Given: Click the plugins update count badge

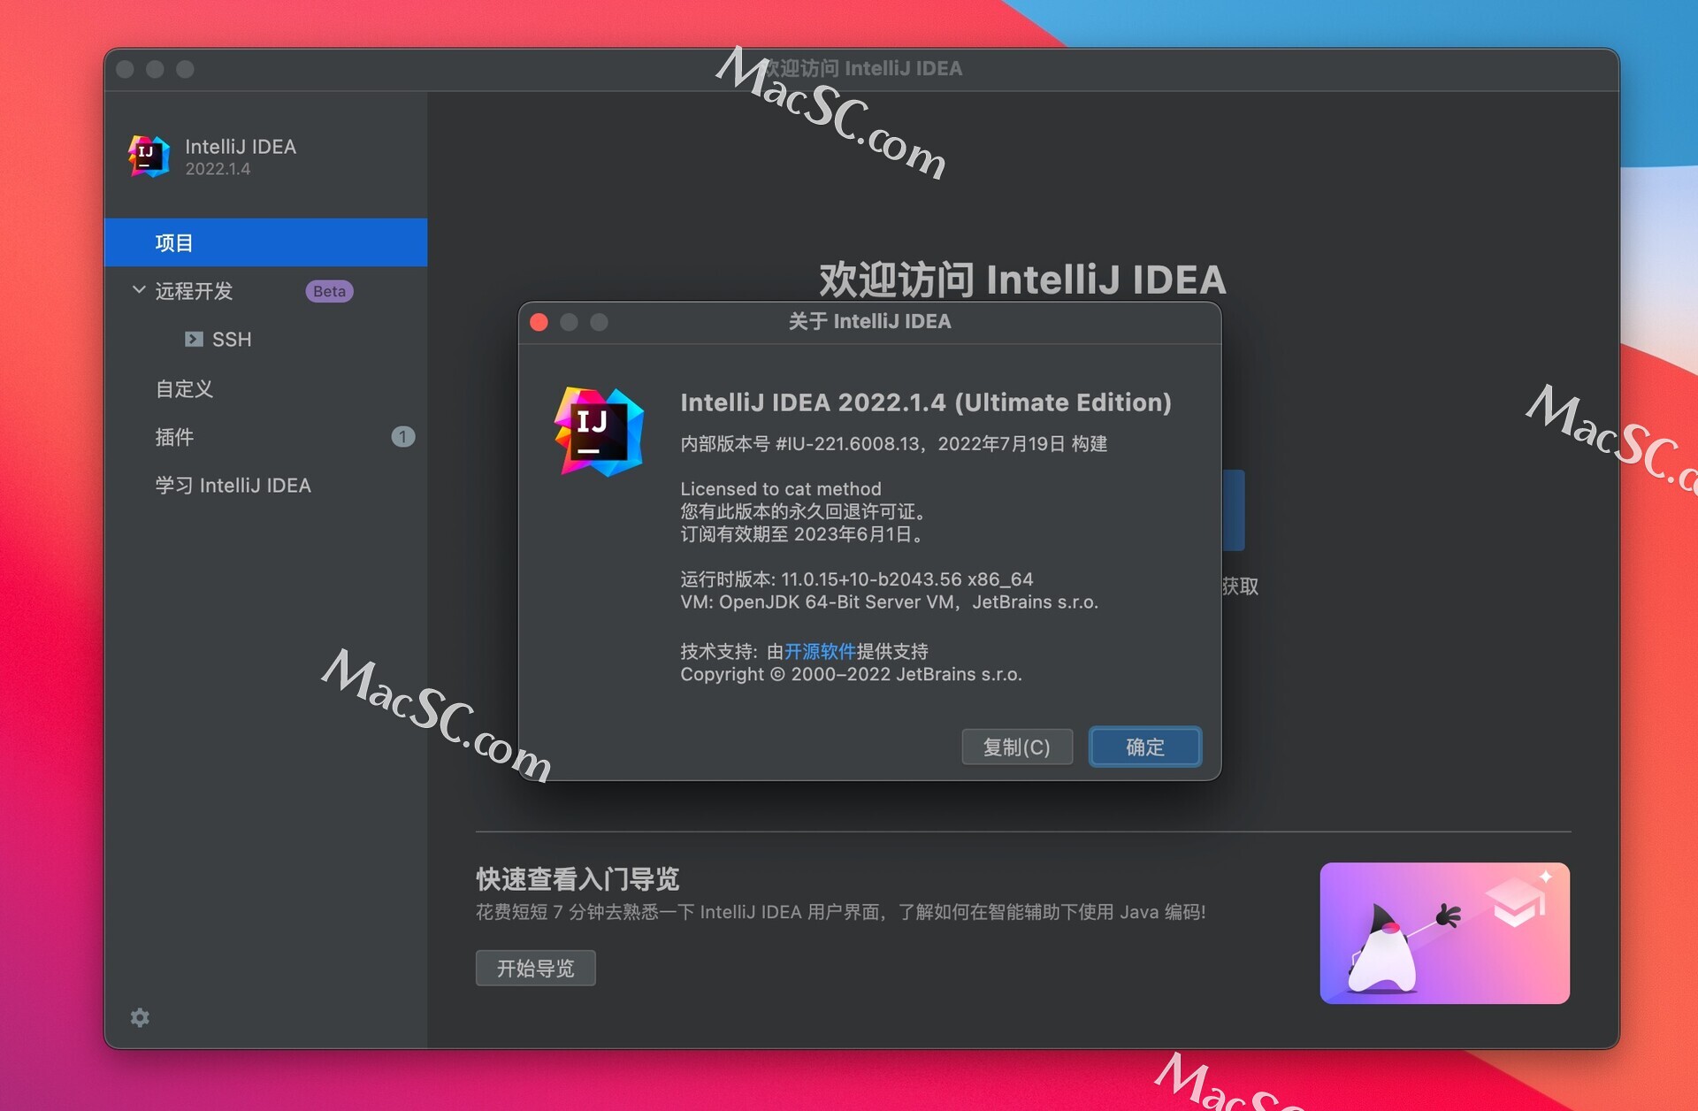Looking at the screenshot, I should tap(402, 437).
